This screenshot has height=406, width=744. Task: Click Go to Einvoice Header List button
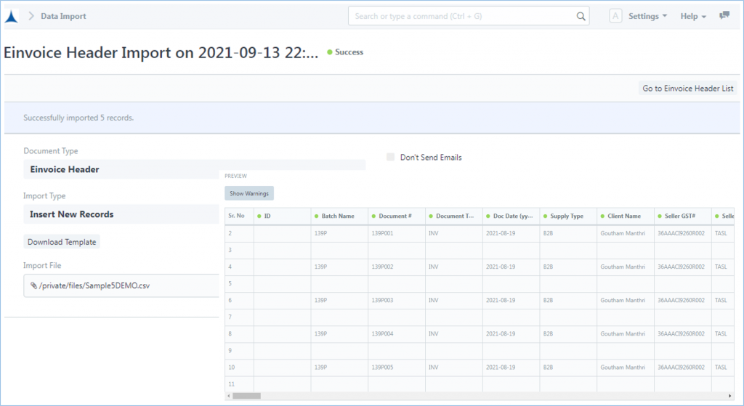pyautogui.click(x=687, y=88)
